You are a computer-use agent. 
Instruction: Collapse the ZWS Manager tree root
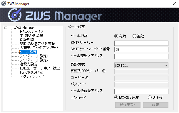pyautogui.click(x=6, y=28)
